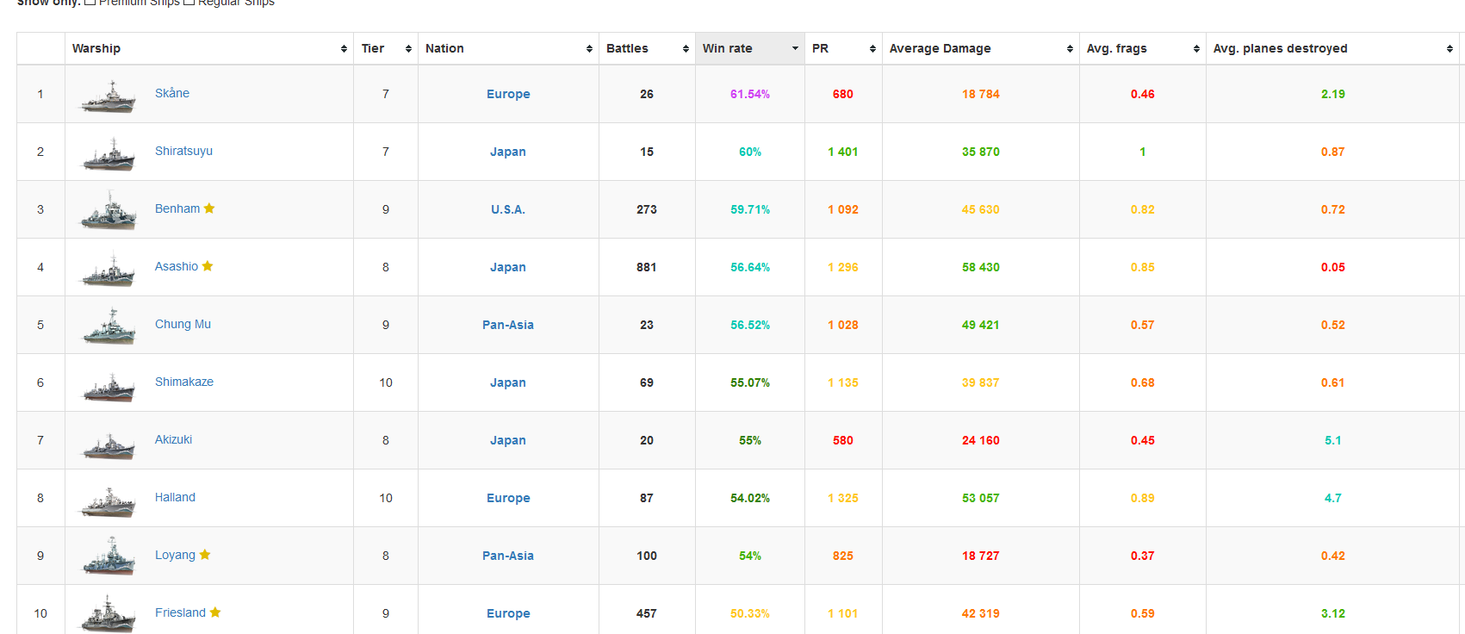This screenshot has height=634, width=1465.
Task: Click the premium star next to Benham
Action: click(209, 208)
